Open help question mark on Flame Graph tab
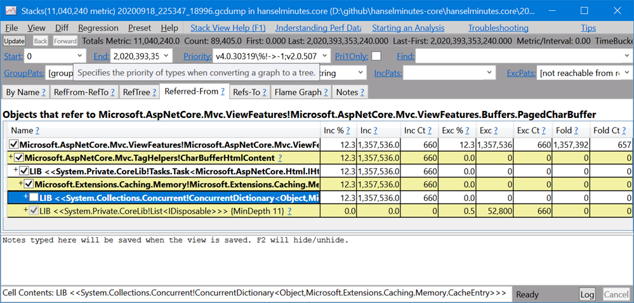Viewport: 634px width, 303px height. 326,93
